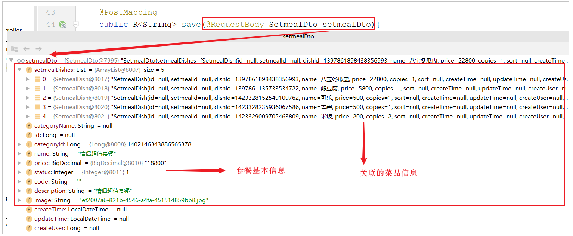This screenshot has height=236, width=573.
Task: Click the web endpoint gutter icon on line 44
Action: (x=63, y=25)
